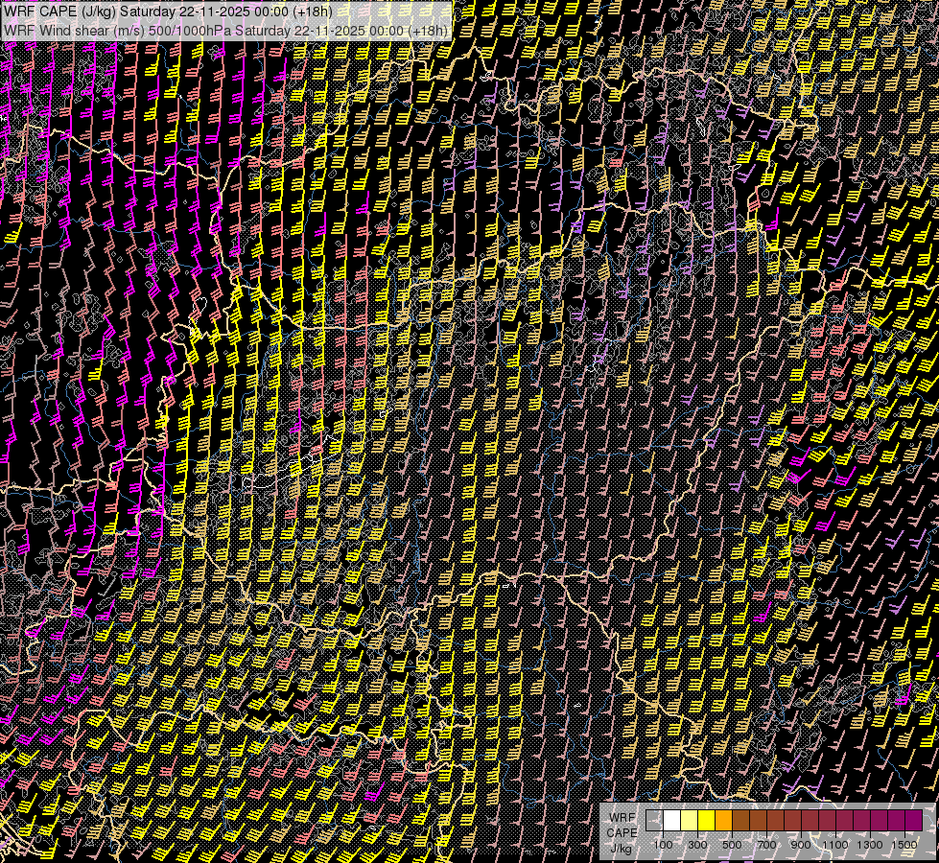Click the WRF CAPE title line
This screenshot has width=939, height=863.
click(x=168, y=12)
